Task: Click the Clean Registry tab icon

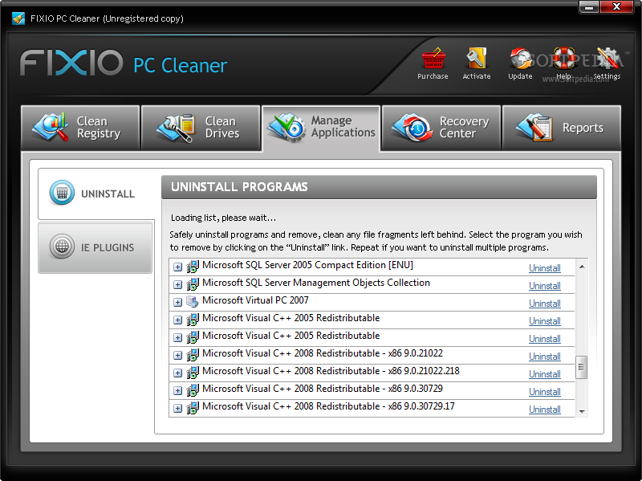Action: click(50, 128)
